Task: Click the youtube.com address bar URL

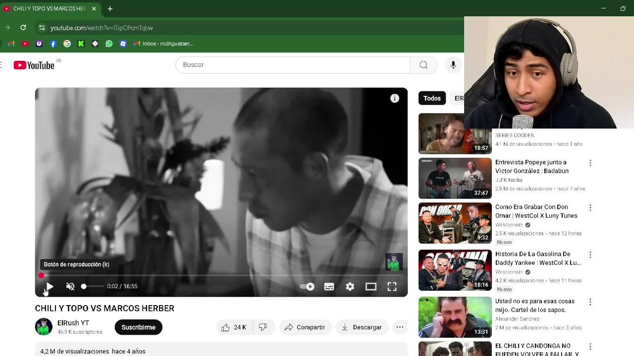Action: (102, 28)
